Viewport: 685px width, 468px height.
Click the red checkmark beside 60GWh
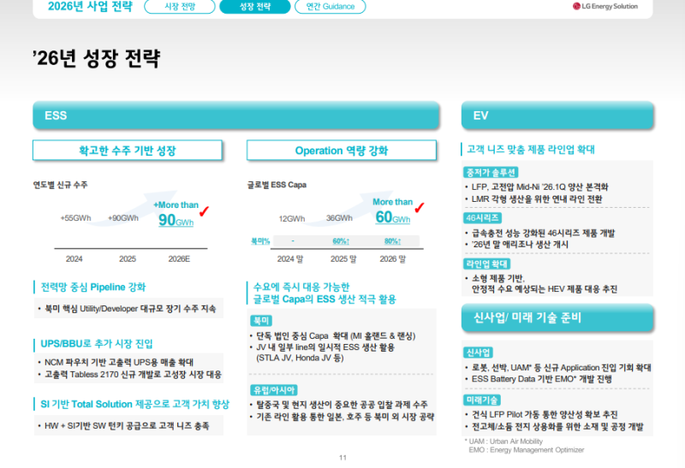click(420, 207)
